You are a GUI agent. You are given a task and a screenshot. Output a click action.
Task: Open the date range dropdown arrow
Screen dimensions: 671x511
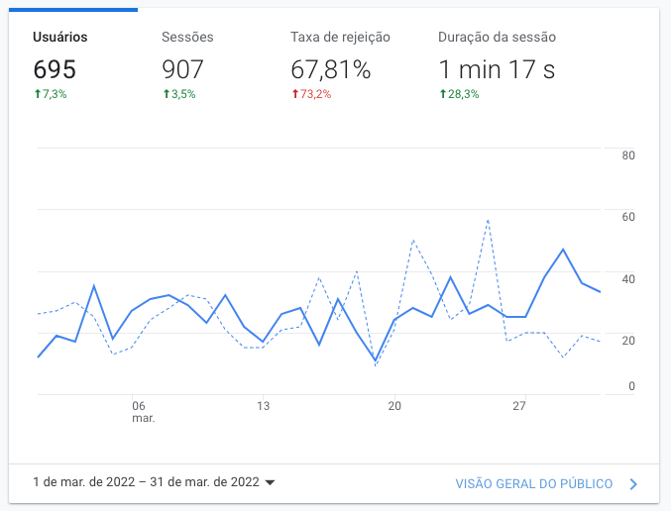[x=270, y=483]
